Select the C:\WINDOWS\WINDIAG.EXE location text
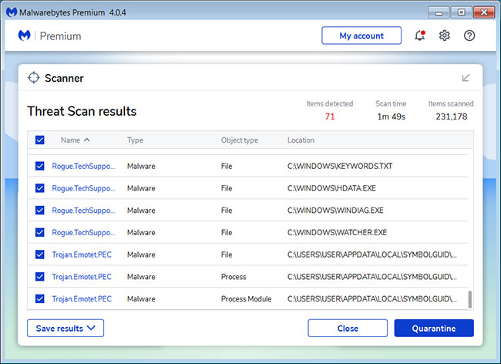 [x=335, y=210]
